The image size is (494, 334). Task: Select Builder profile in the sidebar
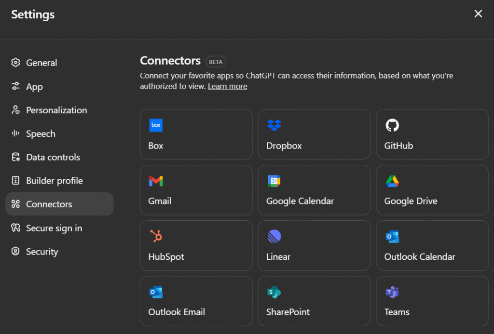tap(59, 181)
